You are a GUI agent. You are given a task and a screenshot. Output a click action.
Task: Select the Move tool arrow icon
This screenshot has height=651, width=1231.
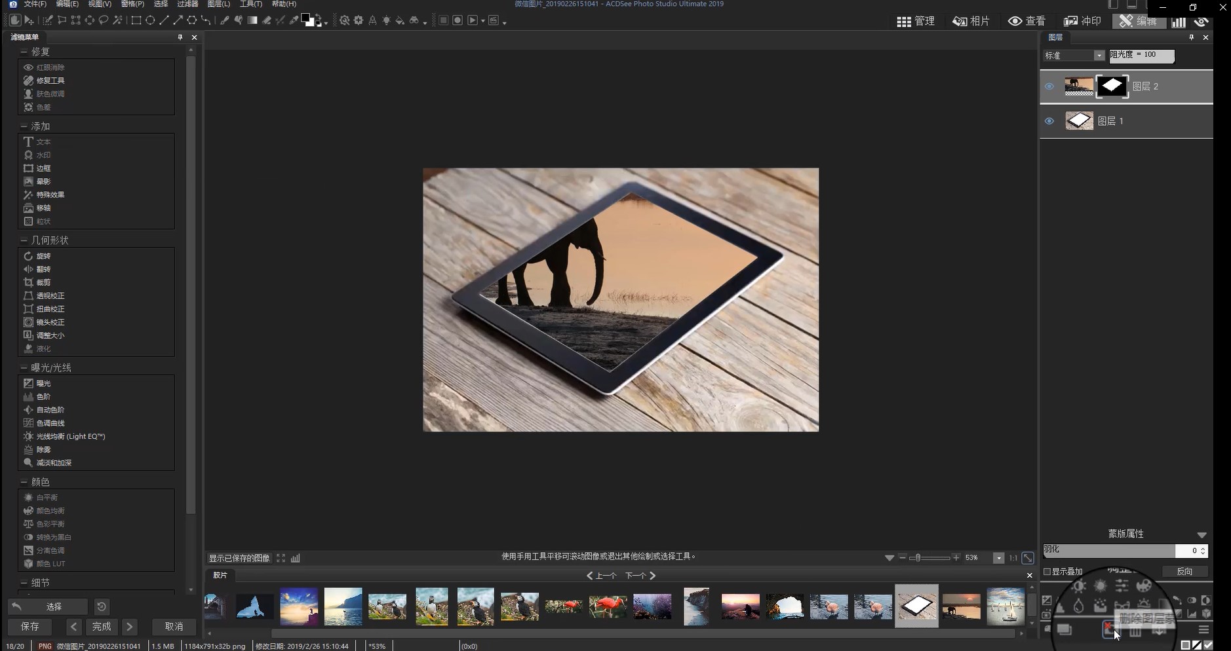tap(29, 20)
